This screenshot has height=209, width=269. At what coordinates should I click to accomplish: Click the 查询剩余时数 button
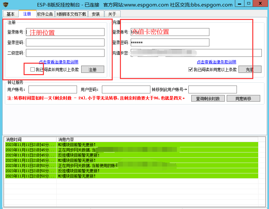click(x=208, y=99)
